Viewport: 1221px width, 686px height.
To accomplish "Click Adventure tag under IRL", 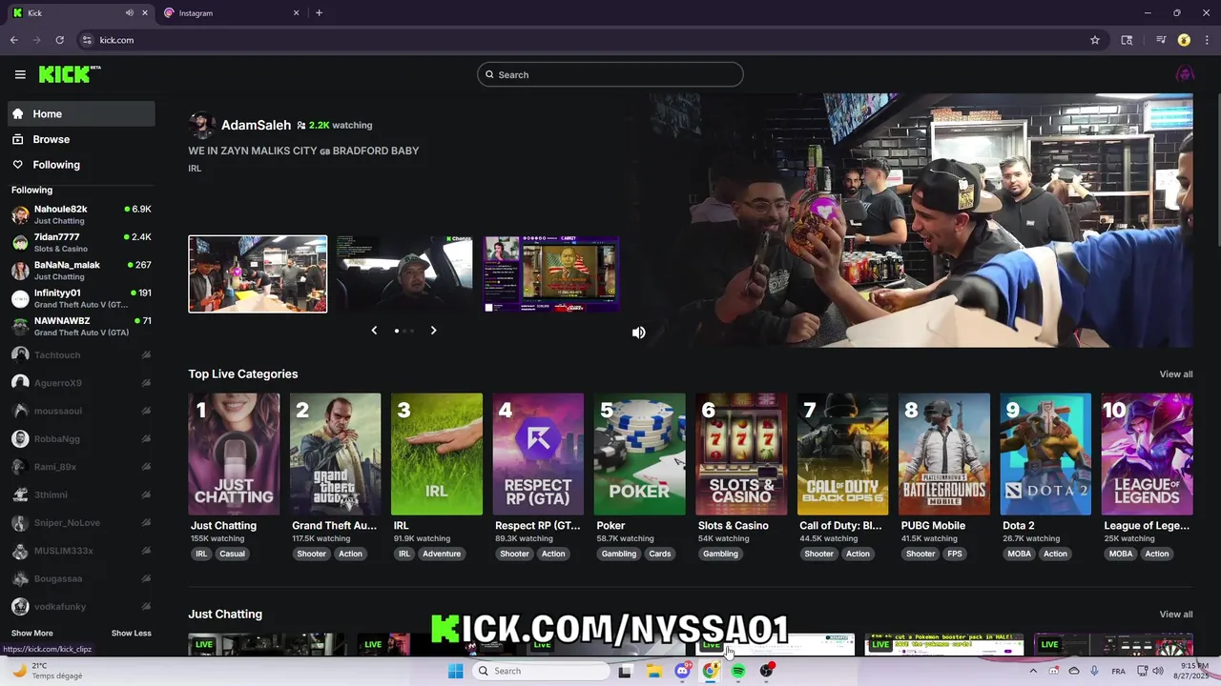I will click(x=442, y=554).
